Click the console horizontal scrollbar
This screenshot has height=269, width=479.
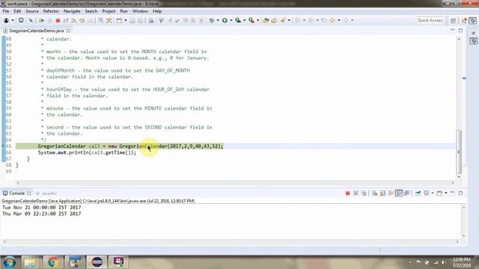click(x=231, y=242)
